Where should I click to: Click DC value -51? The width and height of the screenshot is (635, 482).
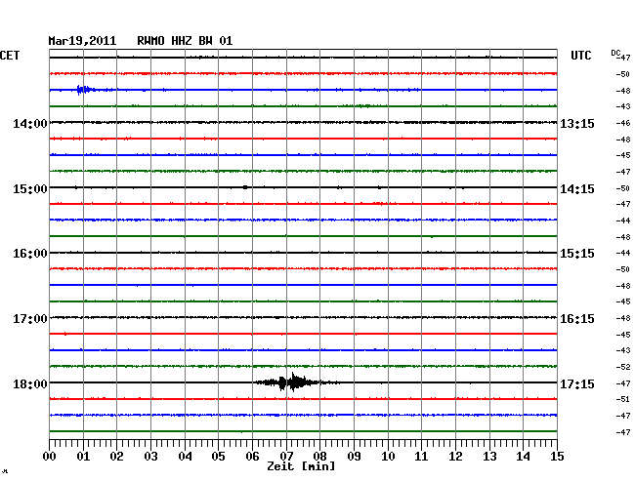pyautogui.click(x=623, y=399)
